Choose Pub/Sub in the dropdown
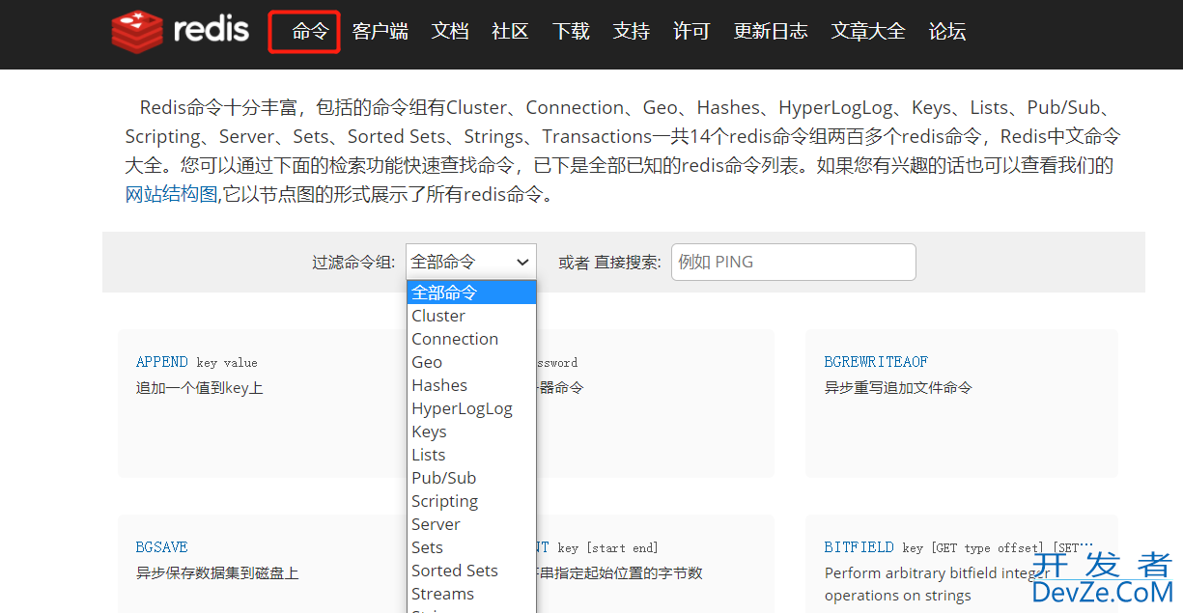The image size is (1183, 613). pos(471,478)
